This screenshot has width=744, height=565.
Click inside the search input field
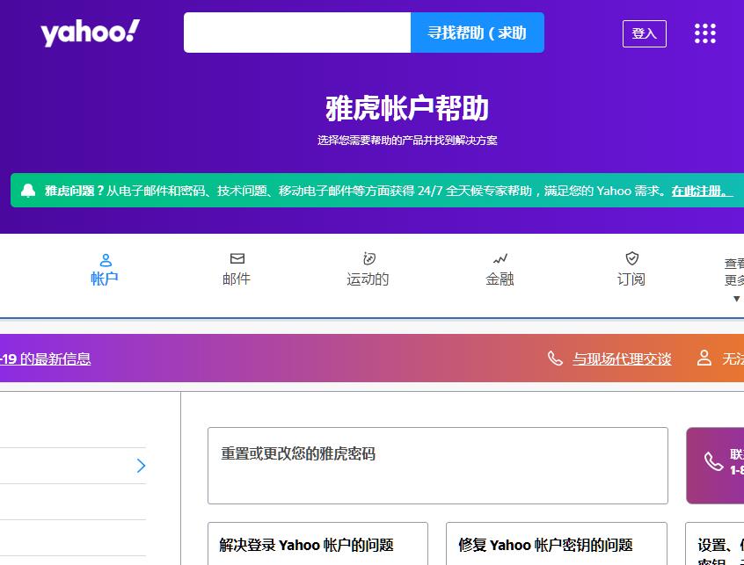pyautogui.click(x=296, y=33)
